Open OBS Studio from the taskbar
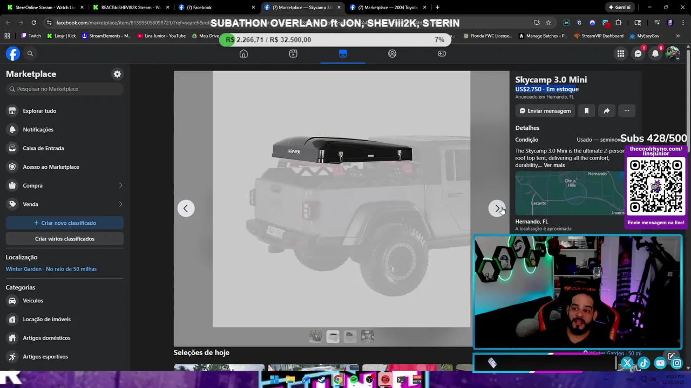The width and height of the screenshot is (691, 388). click(369, 380)
